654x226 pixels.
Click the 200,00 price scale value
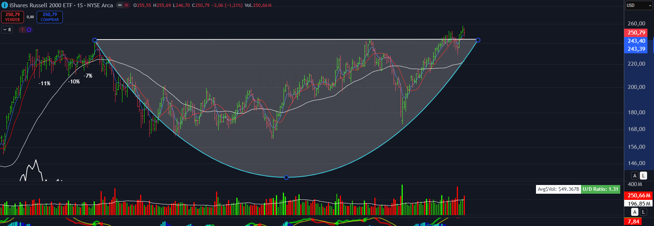(636, 87)
